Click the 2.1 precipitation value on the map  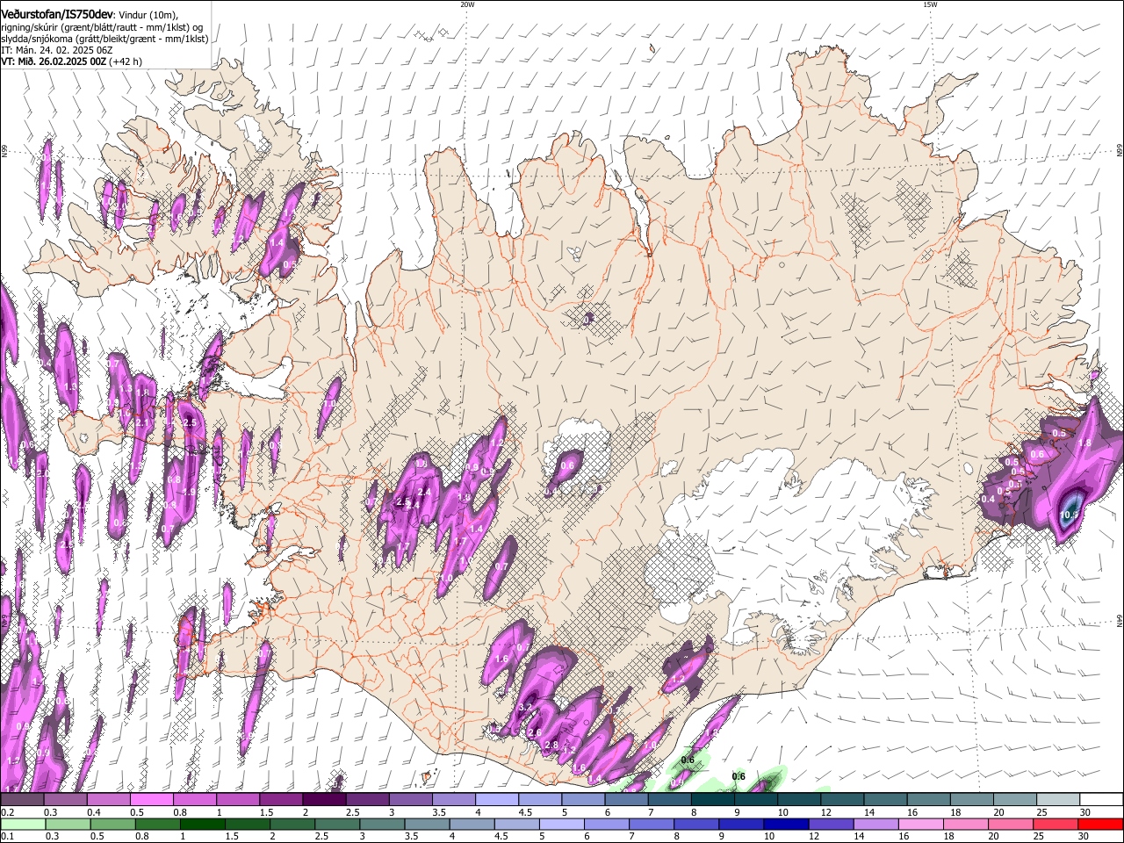142,423
